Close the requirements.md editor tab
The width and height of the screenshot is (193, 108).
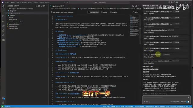63,6
